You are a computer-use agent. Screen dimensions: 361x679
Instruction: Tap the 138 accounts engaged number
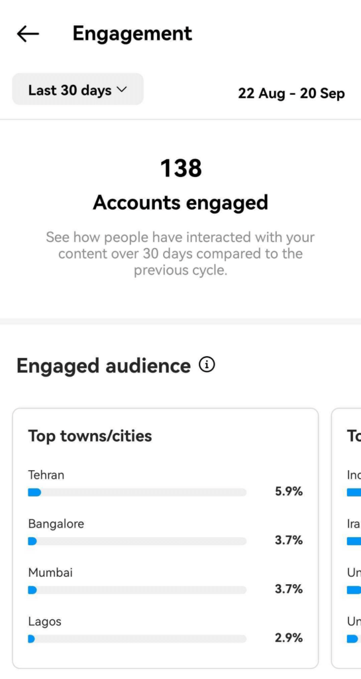181,168
